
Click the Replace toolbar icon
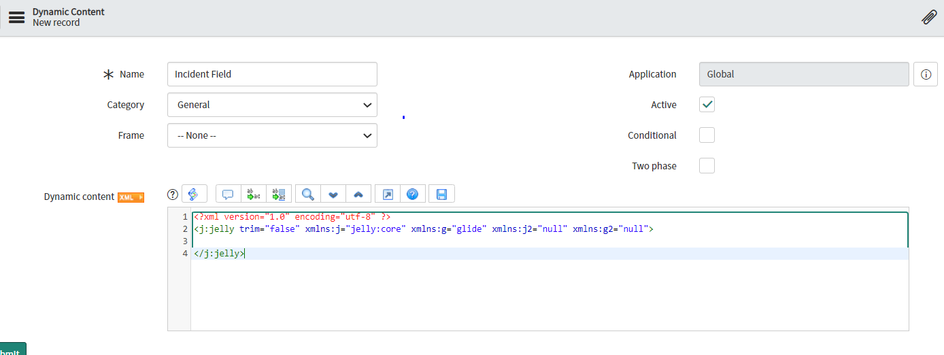[x=253, y=195]
